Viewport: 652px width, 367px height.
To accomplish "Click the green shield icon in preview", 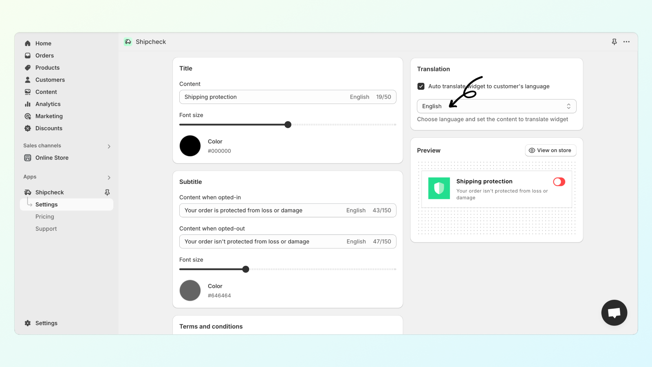I will (x=439, y=188).
